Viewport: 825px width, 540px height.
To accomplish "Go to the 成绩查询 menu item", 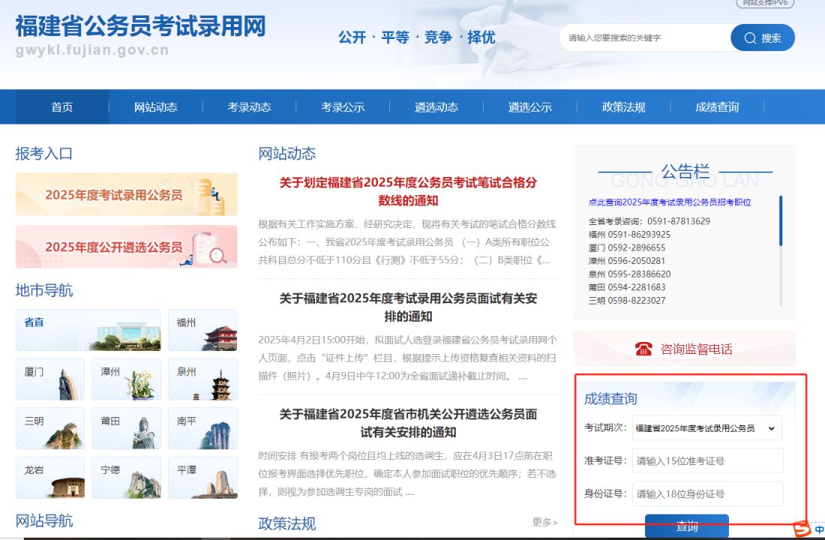I will (x=716, y=107).
